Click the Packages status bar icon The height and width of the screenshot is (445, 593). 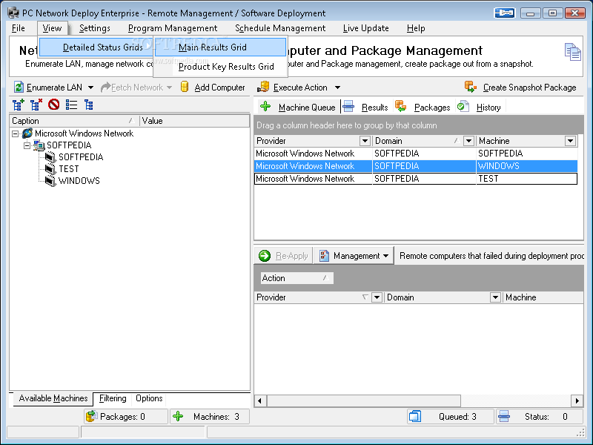pyautogui.click(x=91, y=416)
